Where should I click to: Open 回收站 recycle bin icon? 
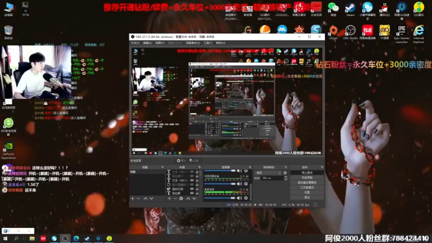[8, 32]
